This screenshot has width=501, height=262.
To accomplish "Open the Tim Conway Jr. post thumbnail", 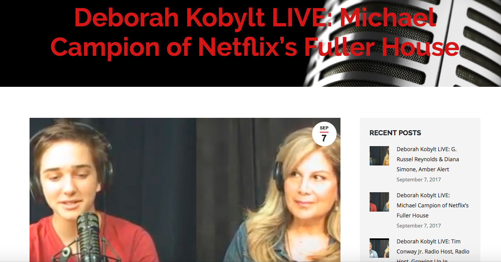I will [x=379, y=248].
